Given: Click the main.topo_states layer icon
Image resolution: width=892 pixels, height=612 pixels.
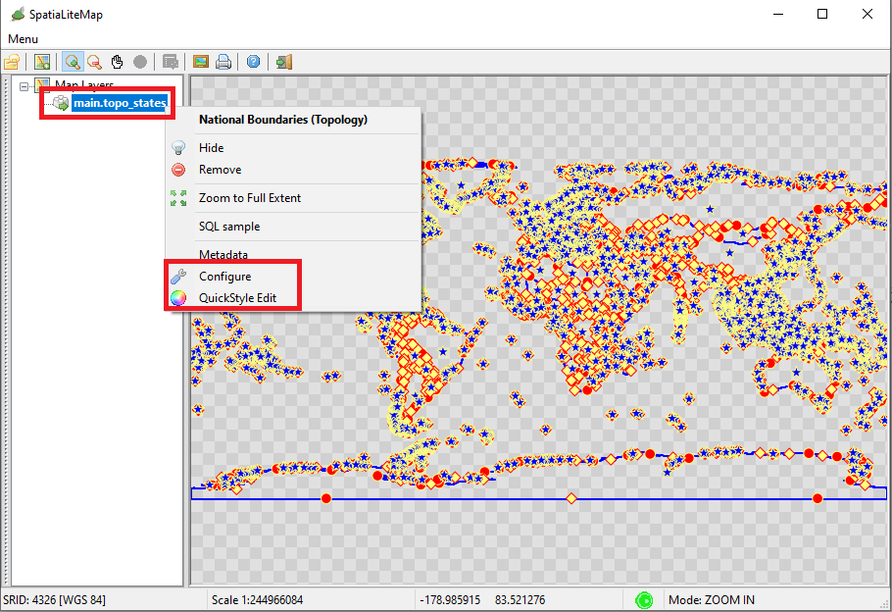Looking at the screenshot, I should [x=61, y=103].
